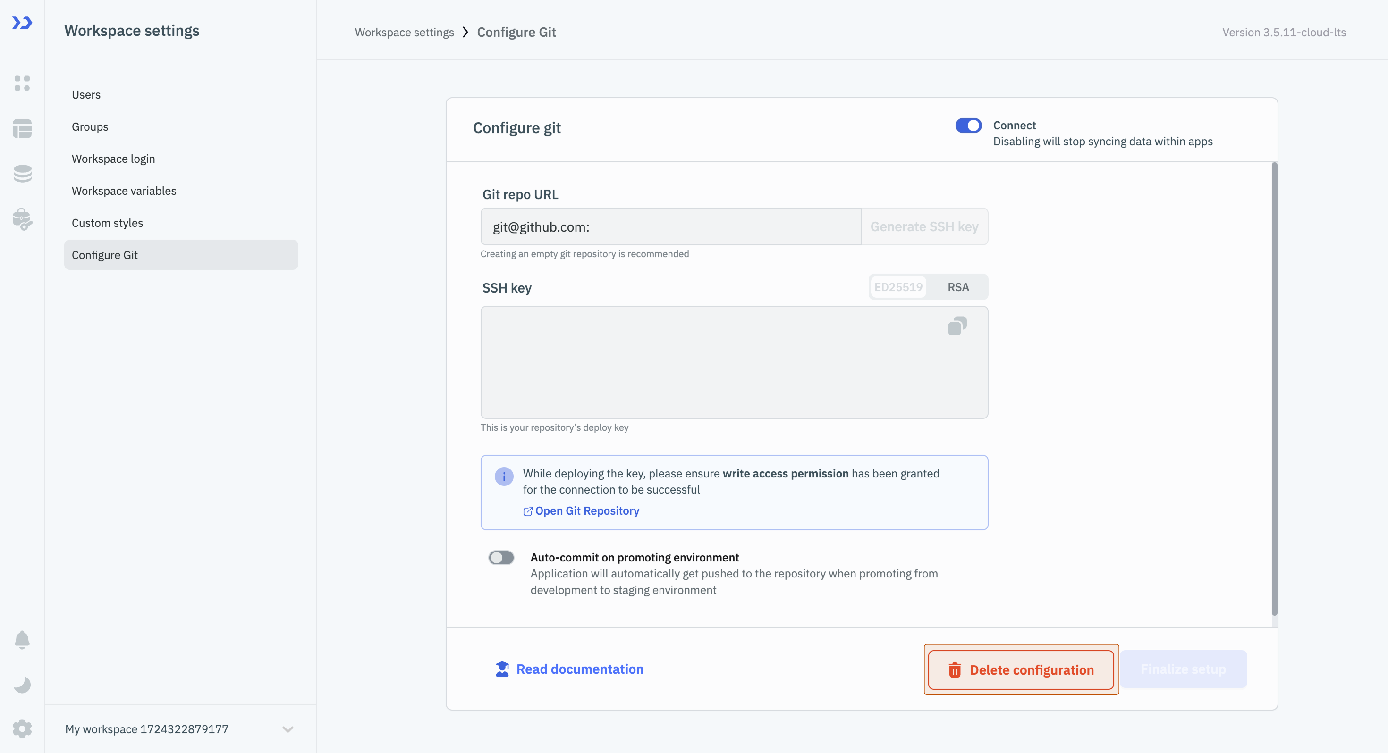Enable Auto-commit on promoting environment

click(501, 558)
